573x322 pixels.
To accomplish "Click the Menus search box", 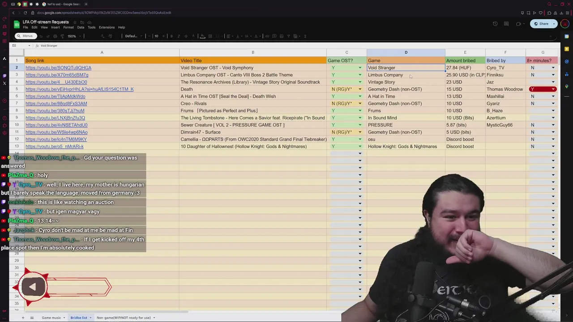I will click(x=25, y=36).
